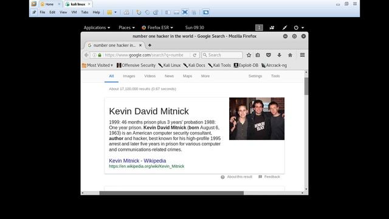Expand the power options dropdown arrow

tap(115, 12)
